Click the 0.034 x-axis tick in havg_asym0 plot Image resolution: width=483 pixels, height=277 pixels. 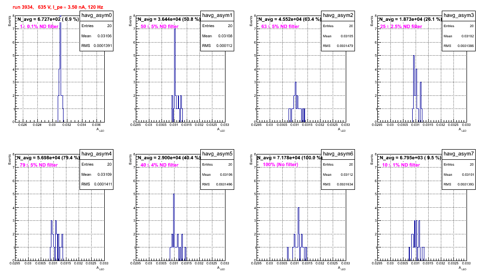(81, 124)
